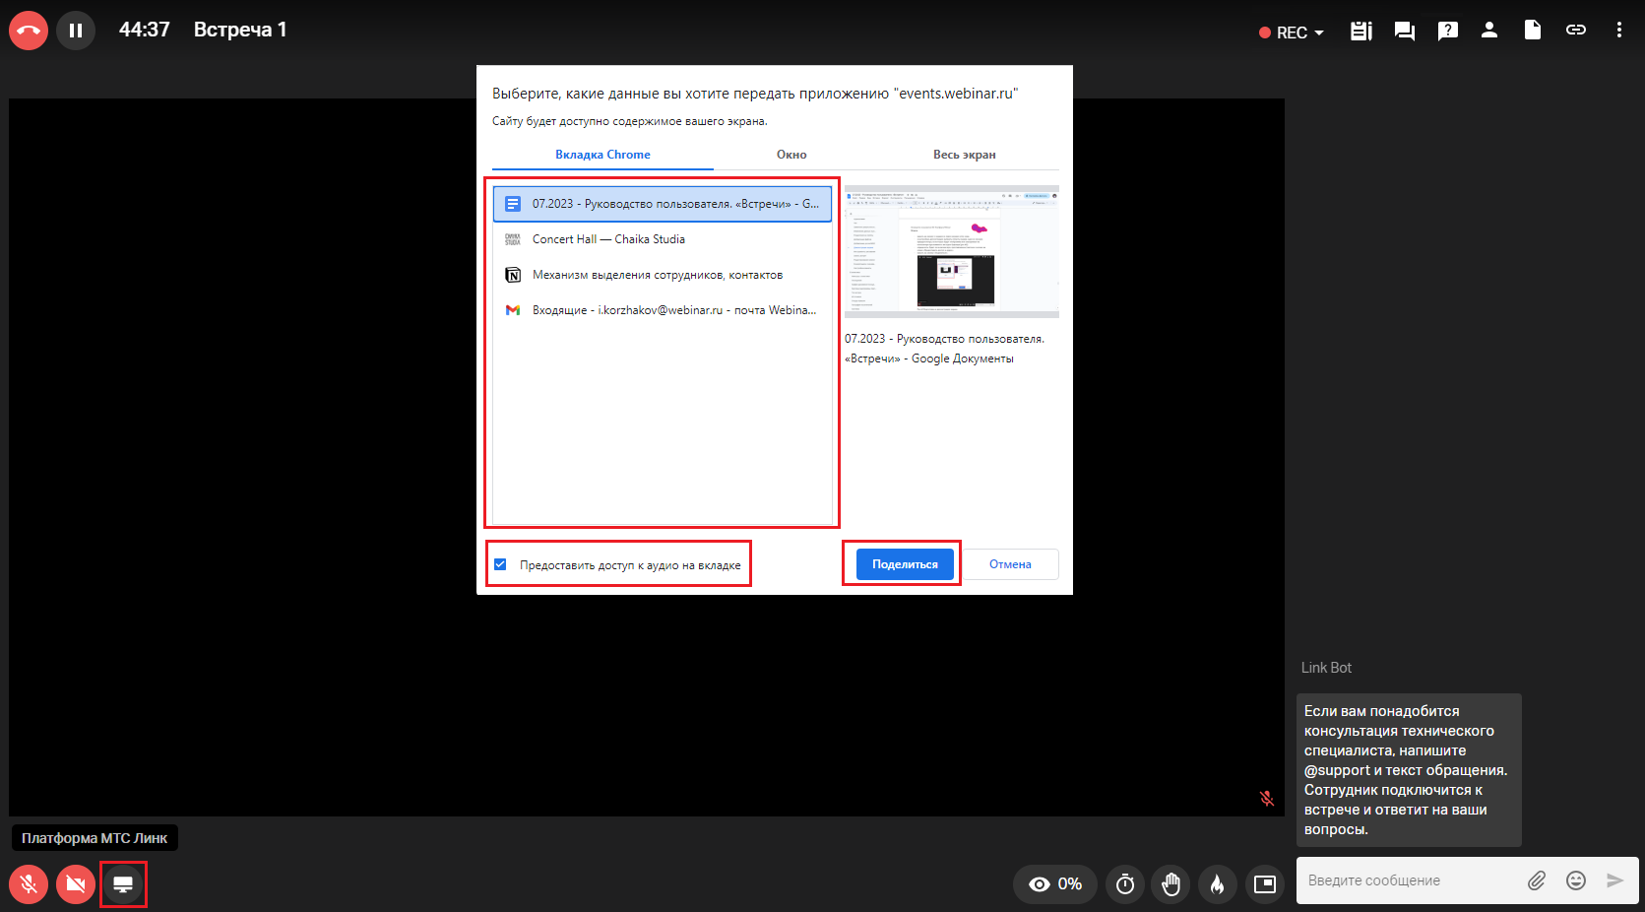End the call with red hang-up button
The image size is (1645, 912).
(x=29, y=31)
